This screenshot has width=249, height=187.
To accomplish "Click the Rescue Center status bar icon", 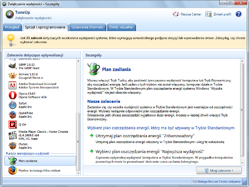I will click(x=195, y=181).
